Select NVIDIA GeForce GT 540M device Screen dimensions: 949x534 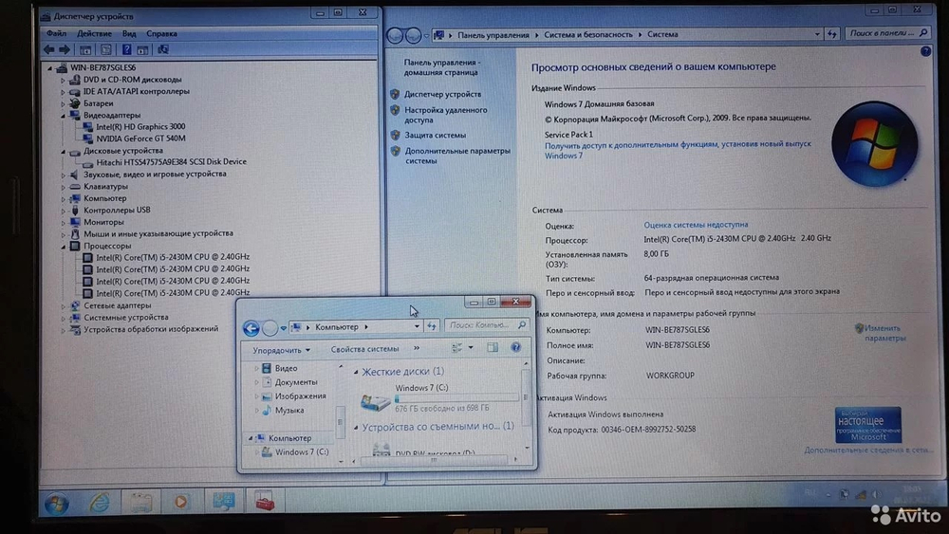140,138
